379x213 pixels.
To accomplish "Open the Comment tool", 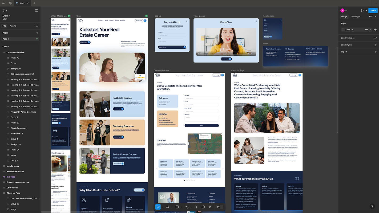I will click(x=203, y=207).
